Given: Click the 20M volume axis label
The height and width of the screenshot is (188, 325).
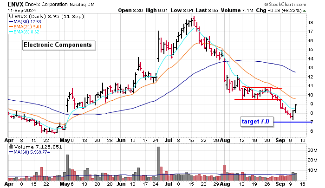Looking at the screenshot, I should tap(312, 160).
